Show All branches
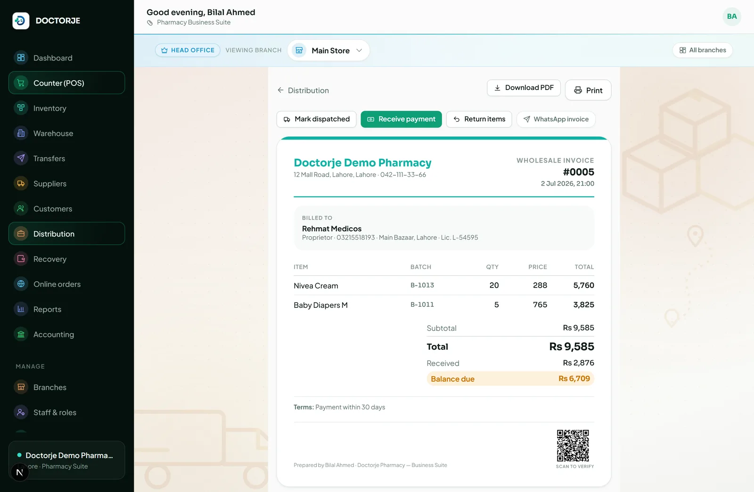754x492 pixels. [x=702, y=50]
